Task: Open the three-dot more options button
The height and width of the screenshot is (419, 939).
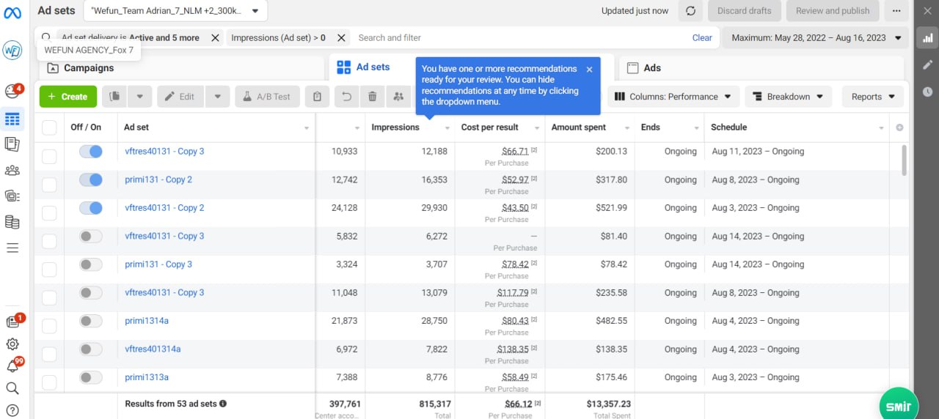Action: click(x=896, y=11)
